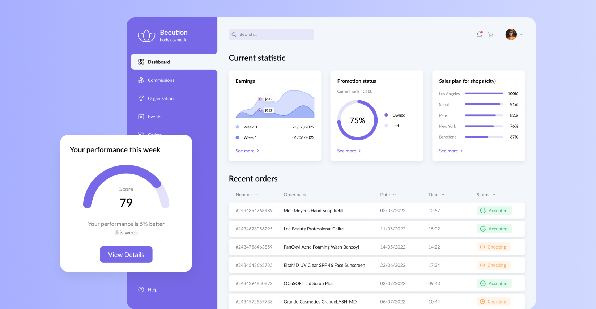Expand the user account dropdown arrow
Viewport: 596px width, 309px height.
point(521,35)
